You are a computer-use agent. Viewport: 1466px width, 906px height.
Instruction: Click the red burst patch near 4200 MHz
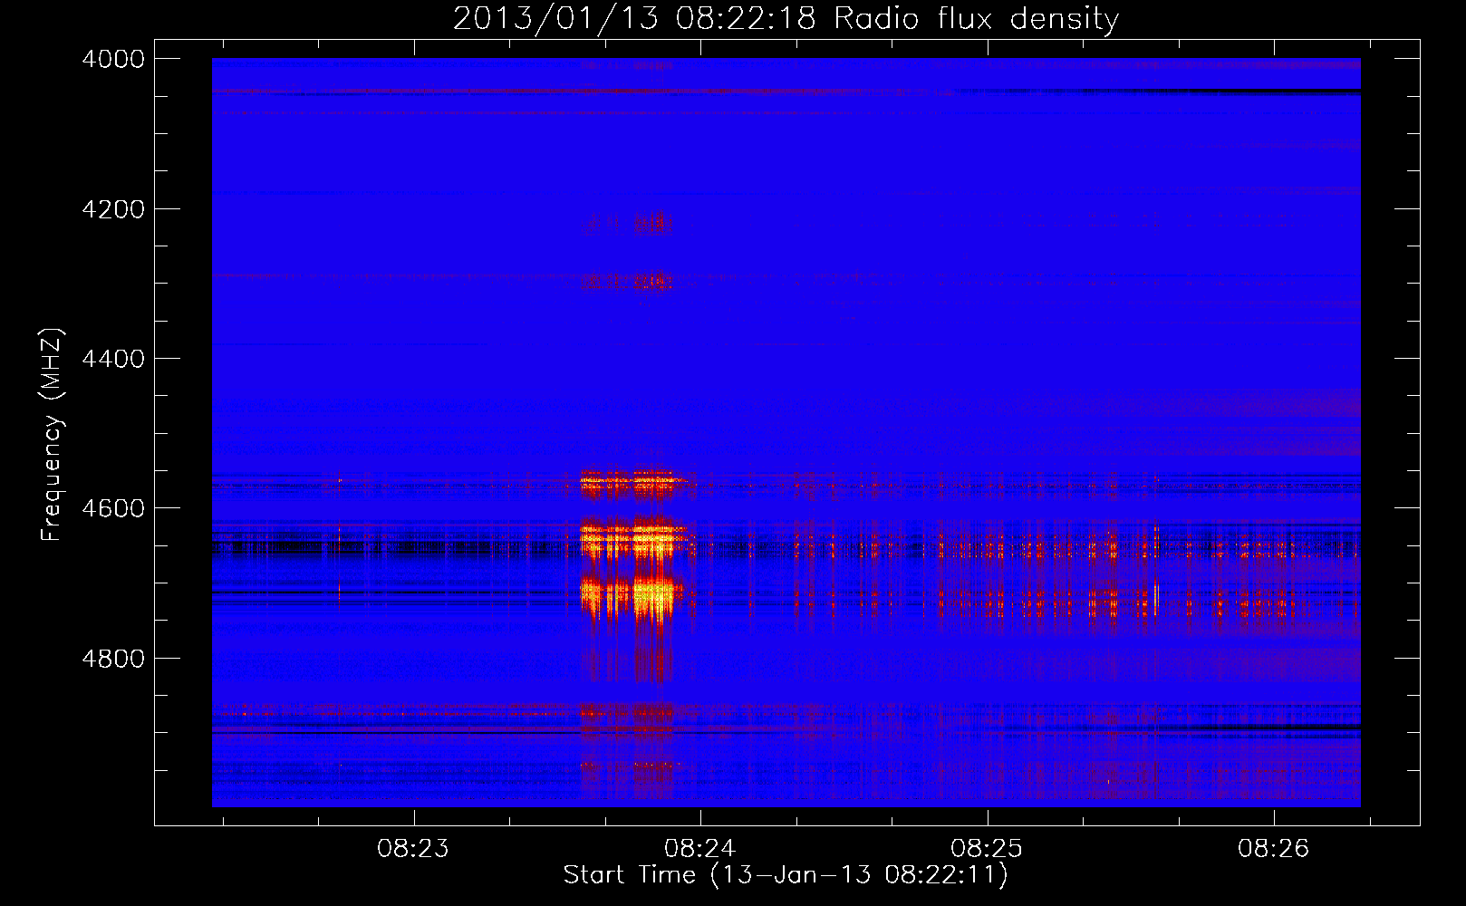627,221
